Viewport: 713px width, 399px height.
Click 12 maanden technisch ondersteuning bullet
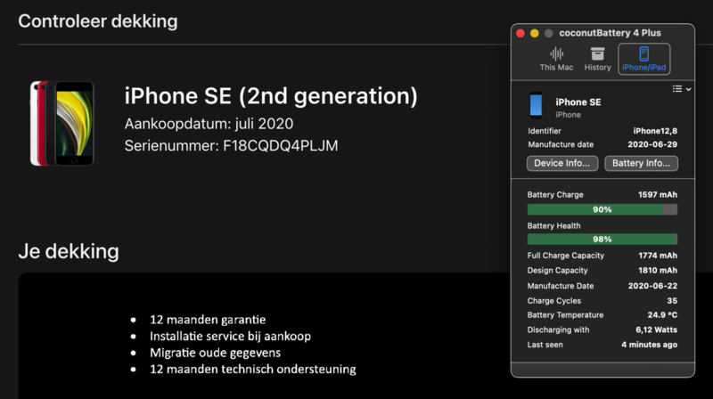[x=253, y=369]
